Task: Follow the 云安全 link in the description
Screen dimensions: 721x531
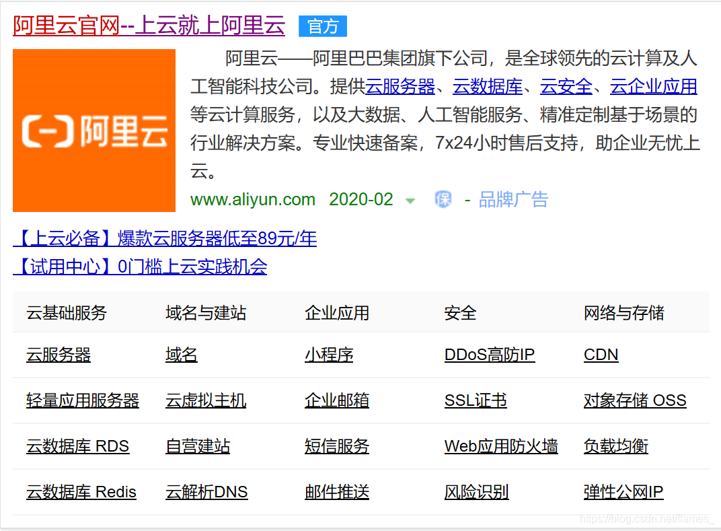Action: [x=566, y=87]
